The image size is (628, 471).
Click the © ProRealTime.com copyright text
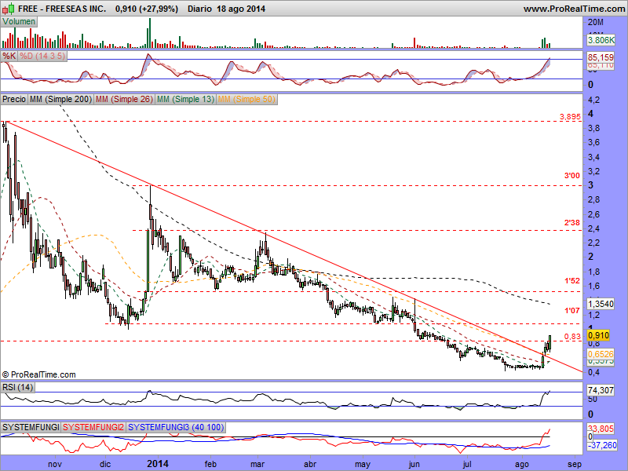tap(38, 374)
